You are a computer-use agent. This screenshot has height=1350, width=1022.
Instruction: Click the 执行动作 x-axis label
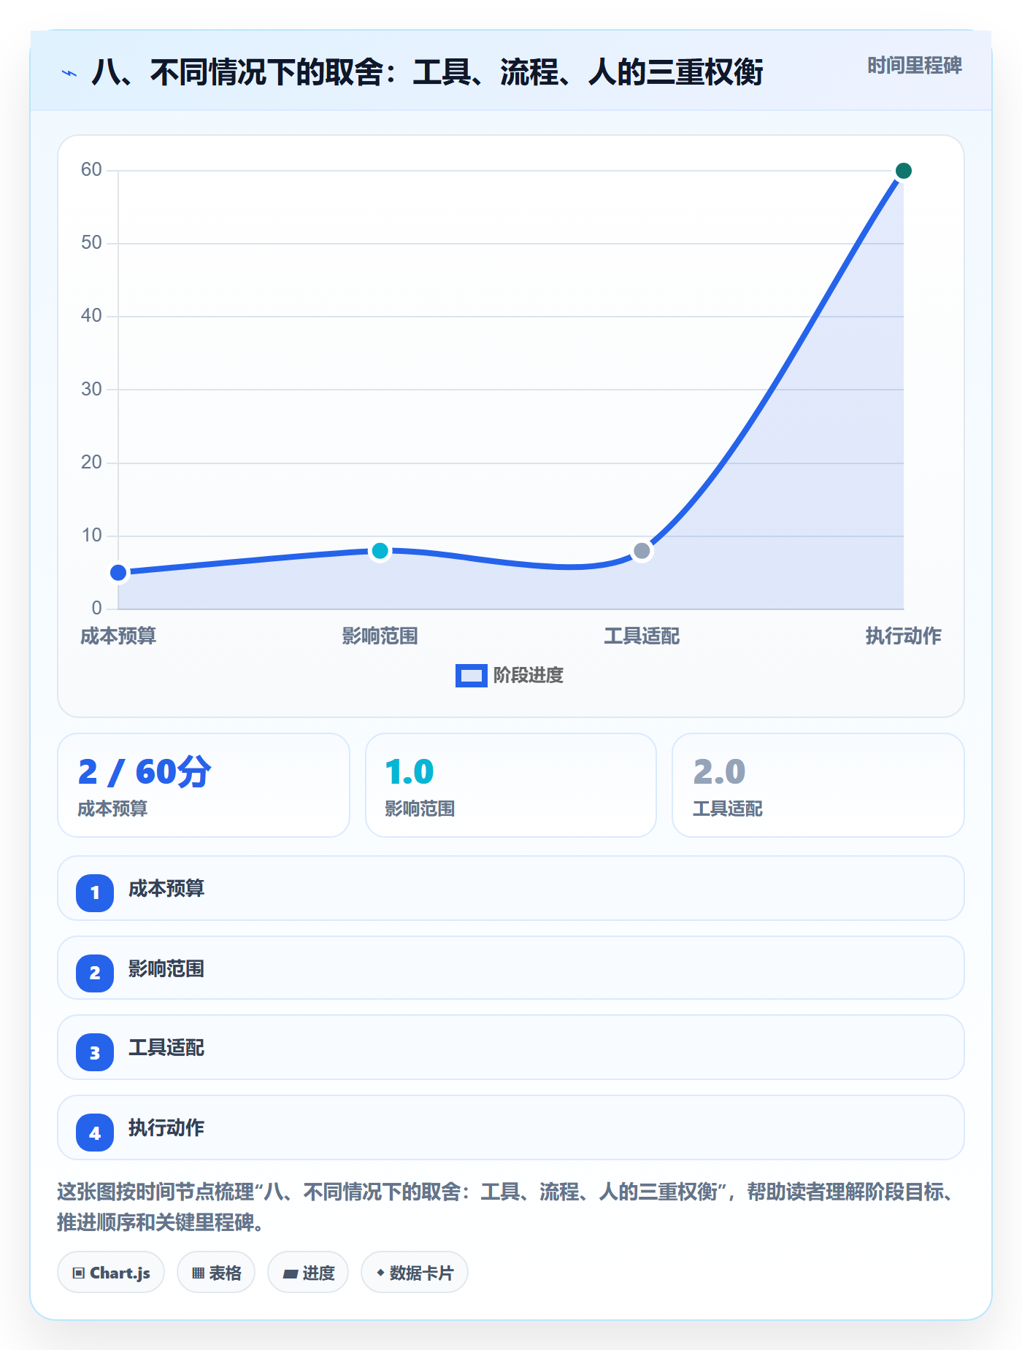pos(903,636)
